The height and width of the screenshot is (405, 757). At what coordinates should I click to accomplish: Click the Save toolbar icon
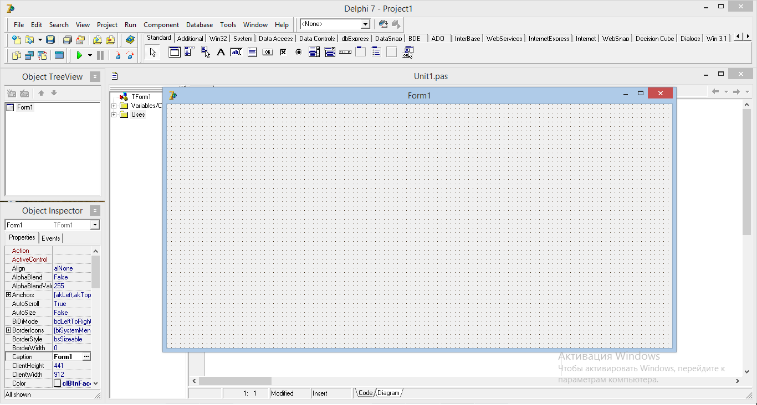pos(50,40)
